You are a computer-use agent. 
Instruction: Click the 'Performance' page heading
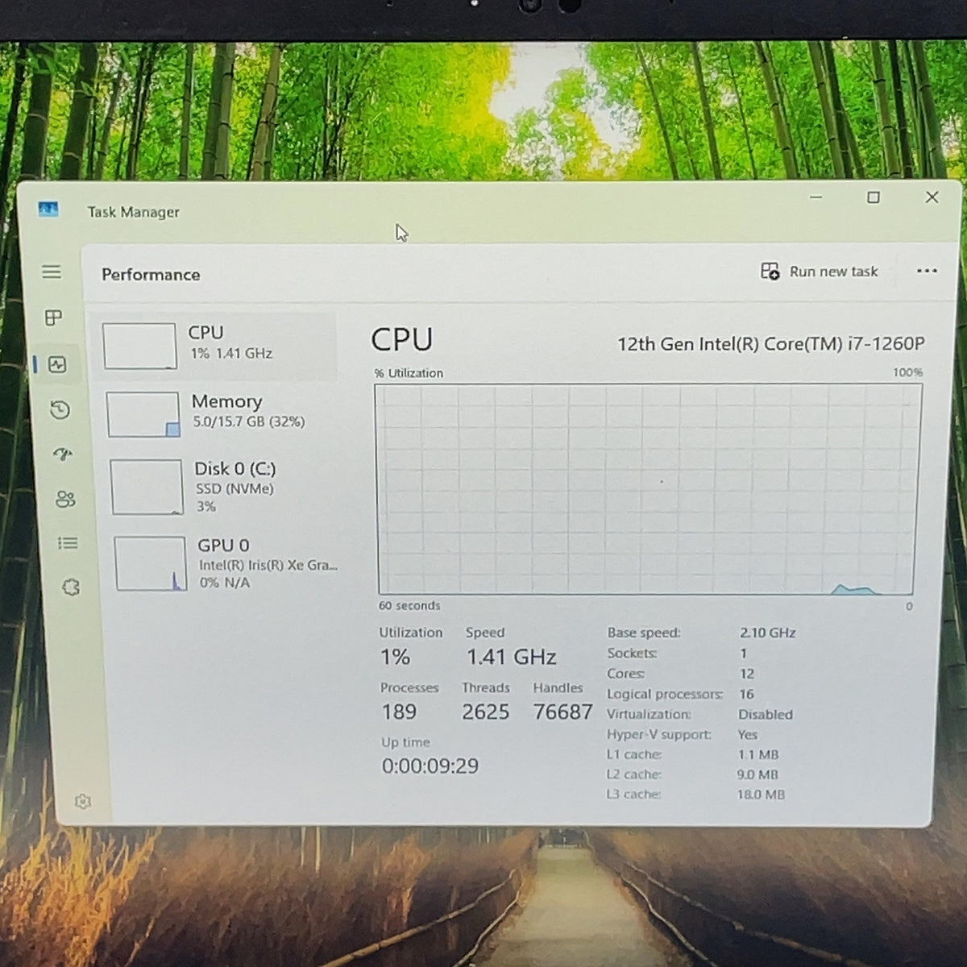point(151,275)
